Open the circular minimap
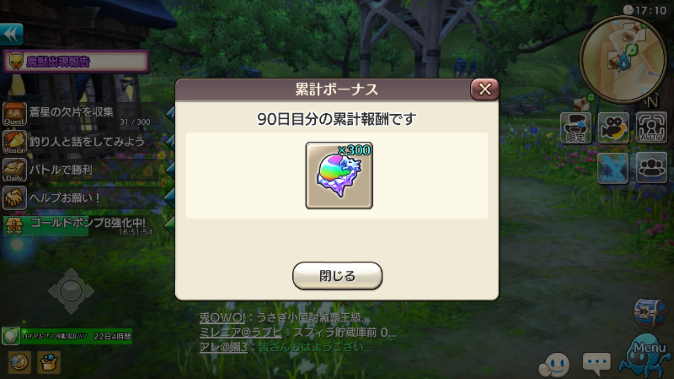674x379 pixels. pos(623,59)
